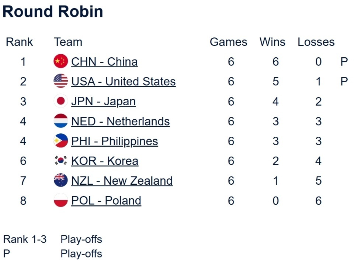Open the NED - Netherlands team link
The image size is (354, 266).
click(x=121, y=121)
